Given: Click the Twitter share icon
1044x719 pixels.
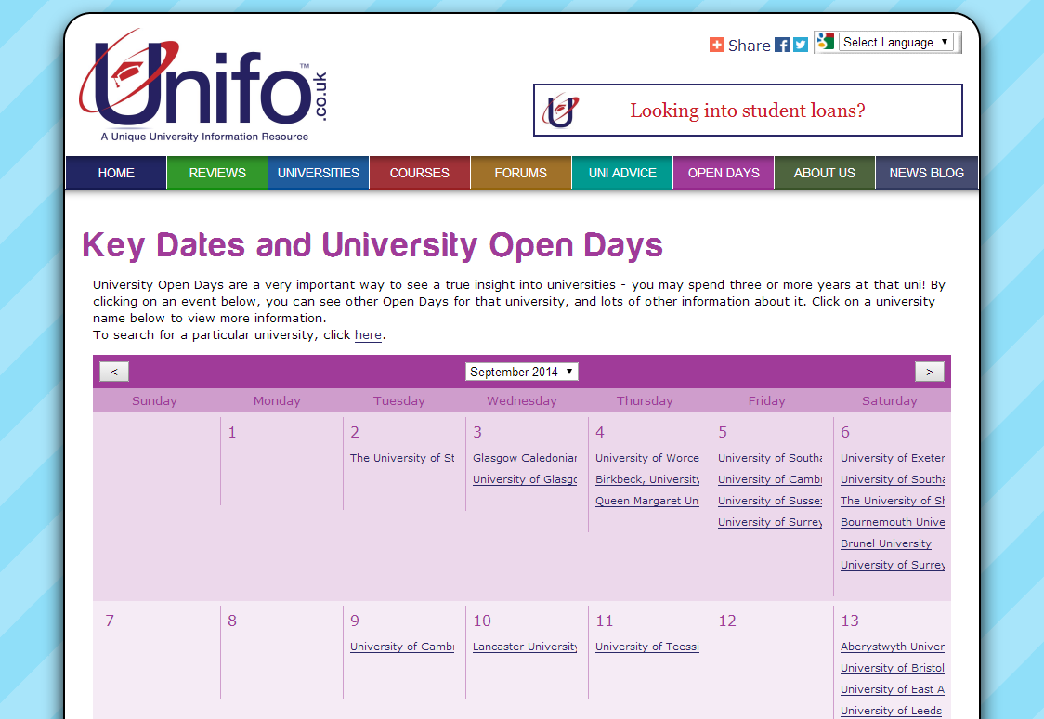Looking at the screenshot, I should click(x=800, y=45).
